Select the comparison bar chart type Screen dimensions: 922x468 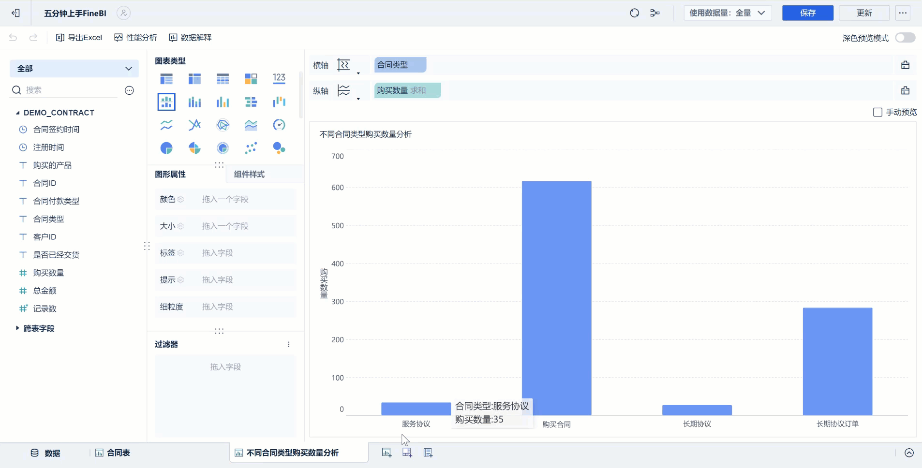(251, 102)
